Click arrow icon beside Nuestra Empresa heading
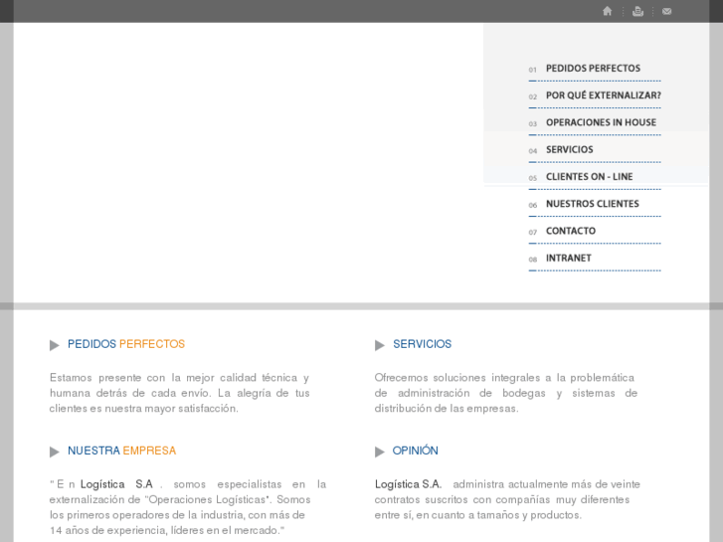The image size is (723, 542). point(55,452)
